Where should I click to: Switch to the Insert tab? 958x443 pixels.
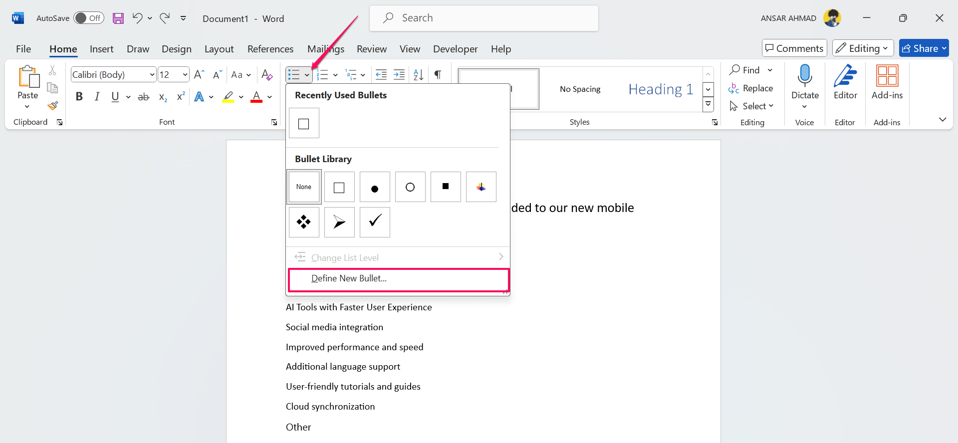[x=101, y=49]
